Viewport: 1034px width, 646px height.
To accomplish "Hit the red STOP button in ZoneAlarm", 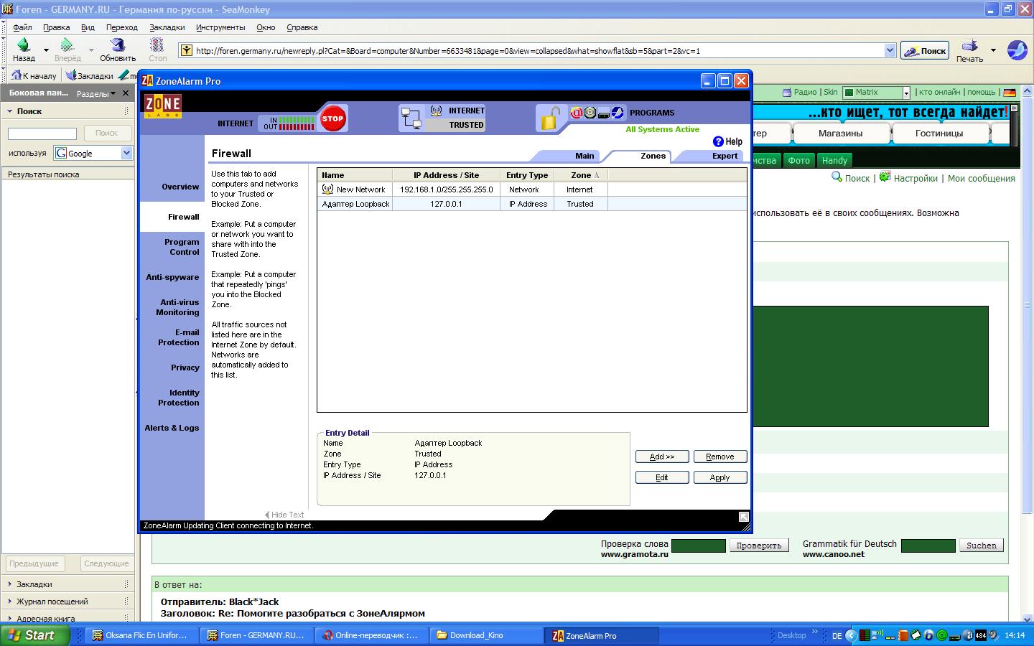I will (x=332, y=118).
